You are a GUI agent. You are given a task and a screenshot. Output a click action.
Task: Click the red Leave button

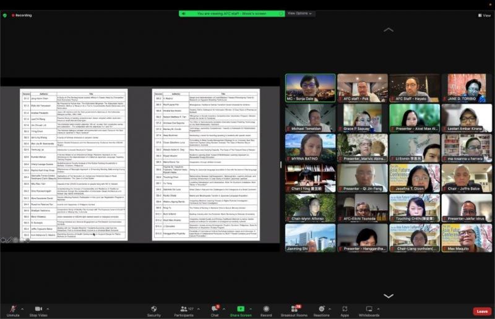tap(482, 312)
